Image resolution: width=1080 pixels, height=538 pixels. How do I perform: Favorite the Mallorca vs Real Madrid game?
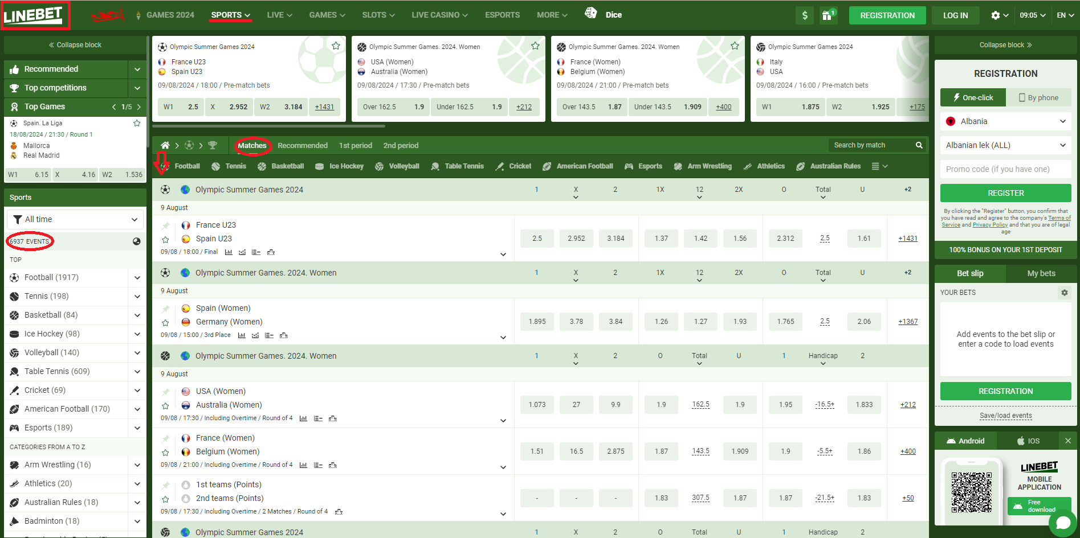(137, 123)
